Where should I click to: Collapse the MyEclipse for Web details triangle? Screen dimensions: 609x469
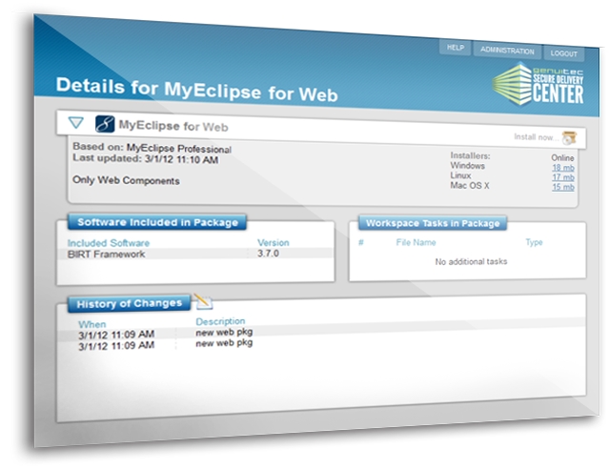[75, 123]
